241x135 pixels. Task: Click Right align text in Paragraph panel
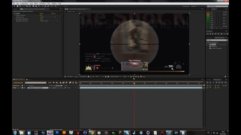[213, 82]
